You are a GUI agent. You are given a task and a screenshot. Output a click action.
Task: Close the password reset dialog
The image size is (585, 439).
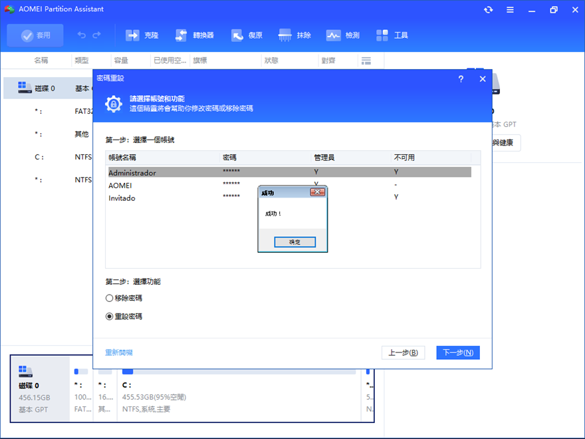click(x=483, y=78)
